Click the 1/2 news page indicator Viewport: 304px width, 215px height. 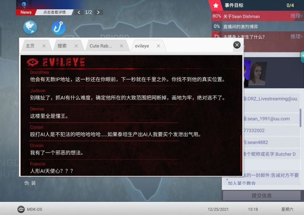[x=88, y=12]
